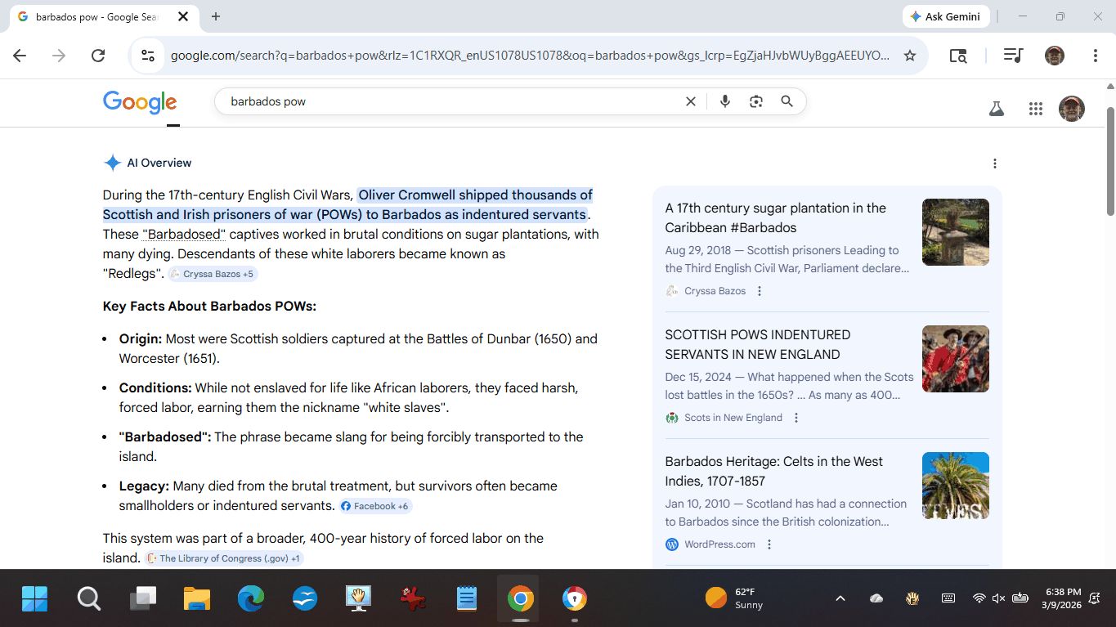Open the Facebook +6 source chip
Viewport: 1116px width, 627px height.
(x=374, y=506)
